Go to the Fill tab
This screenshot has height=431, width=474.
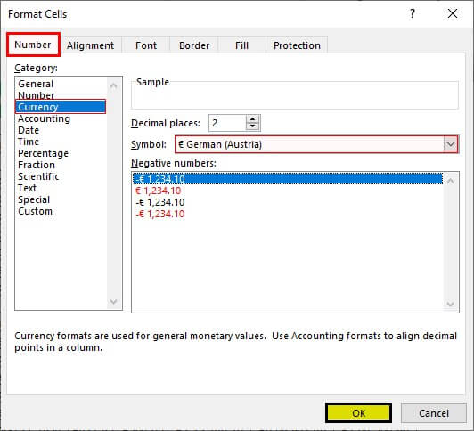pyautogui.click(x=241, y=45)
